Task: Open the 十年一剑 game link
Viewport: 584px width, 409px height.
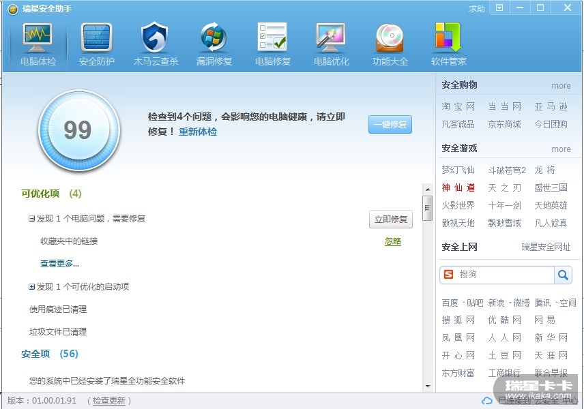Action: 504,205
